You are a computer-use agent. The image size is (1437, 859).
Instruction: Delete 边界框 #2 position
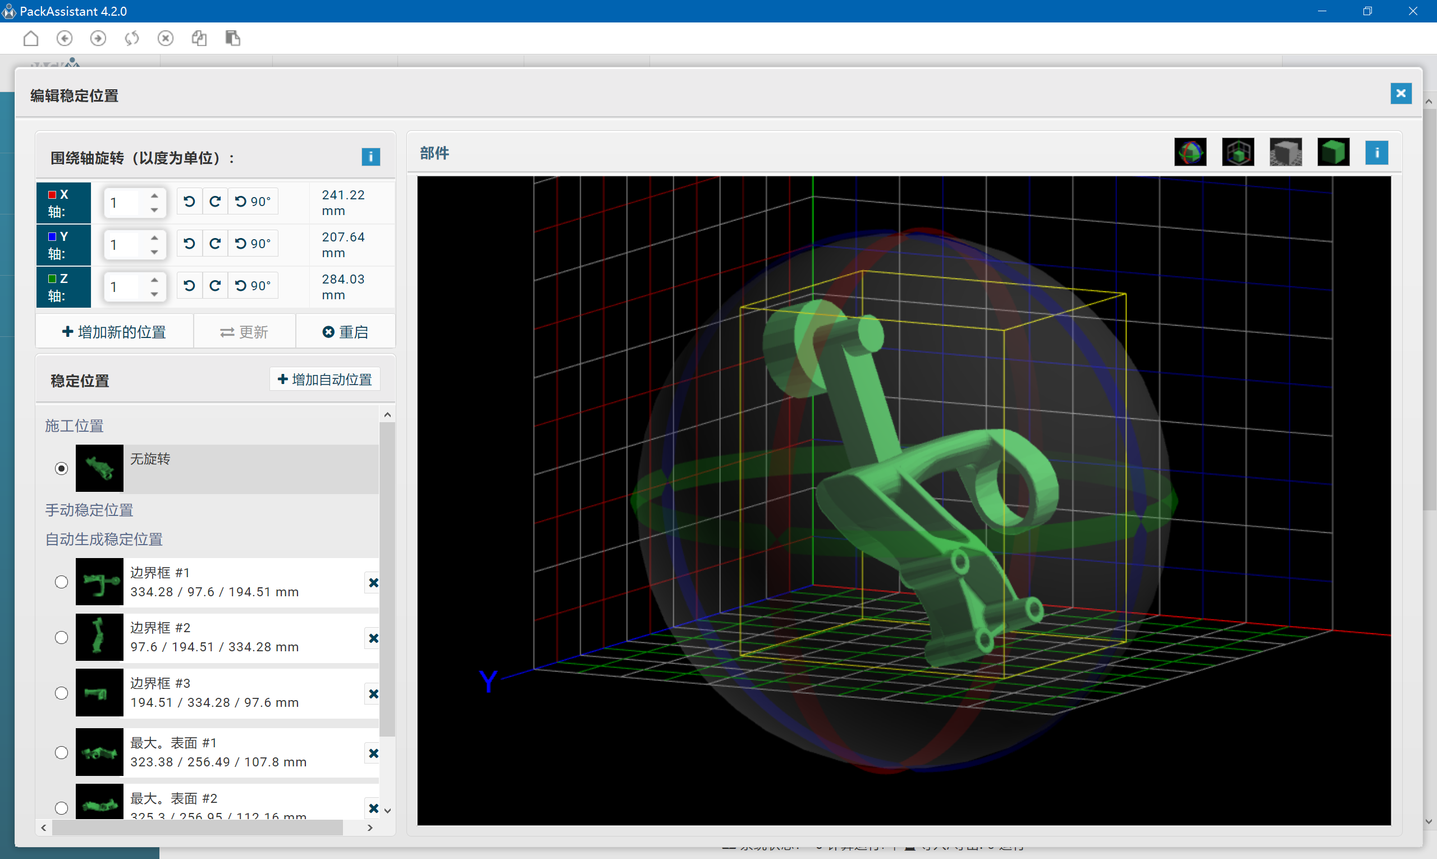click(x=373, y=638)
